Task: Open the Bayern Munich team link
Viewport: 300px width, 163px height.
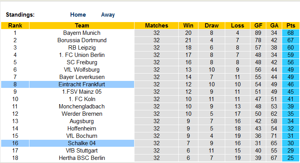Action: [82, 33]
